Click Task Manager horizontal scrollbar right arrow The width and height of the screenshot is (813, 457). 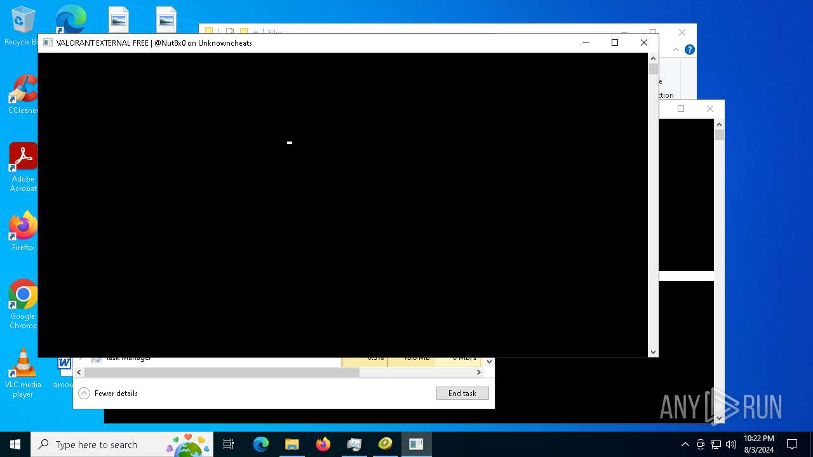point(479,373)
